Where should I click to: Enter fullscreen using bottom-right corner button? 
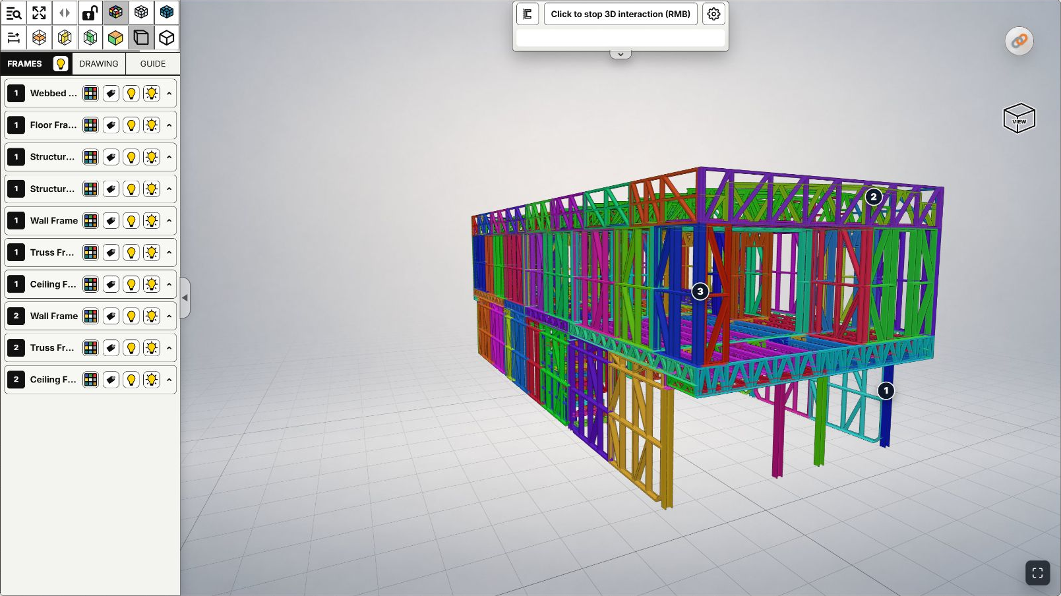coord(1037,573)
